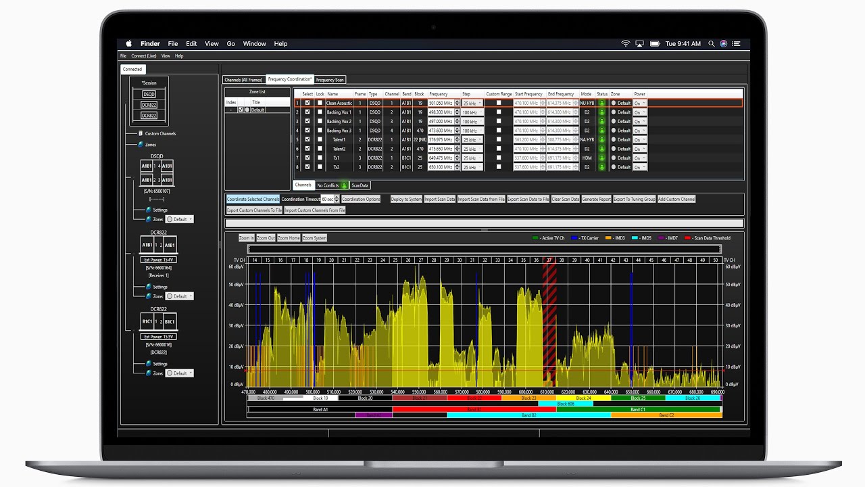
Task: Click the TX Carrier blue legend swatch
Action: [574, 238]
